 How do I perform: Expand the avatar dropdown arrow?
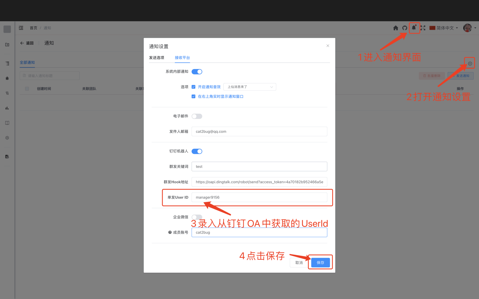tap(475, 28)
